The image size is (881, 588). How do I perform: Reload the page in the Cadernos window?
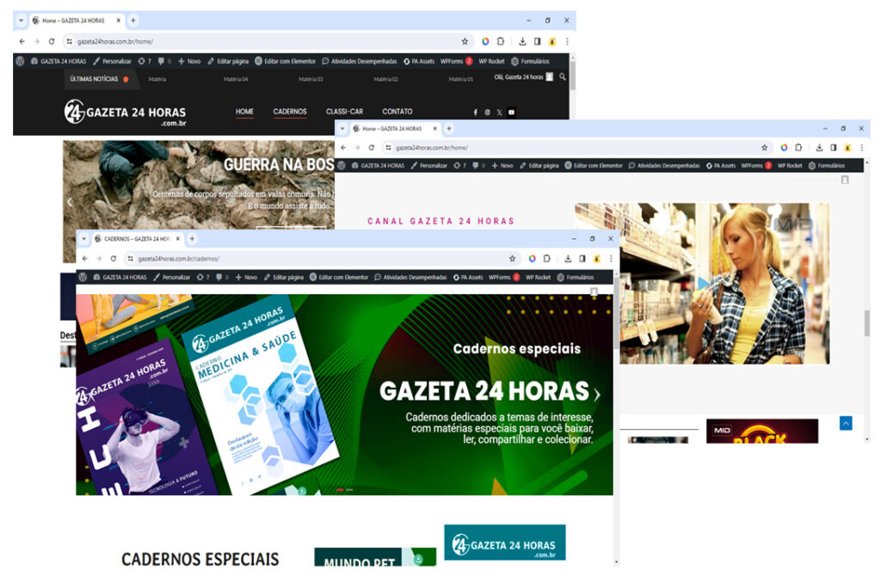[x=113, y=259]
